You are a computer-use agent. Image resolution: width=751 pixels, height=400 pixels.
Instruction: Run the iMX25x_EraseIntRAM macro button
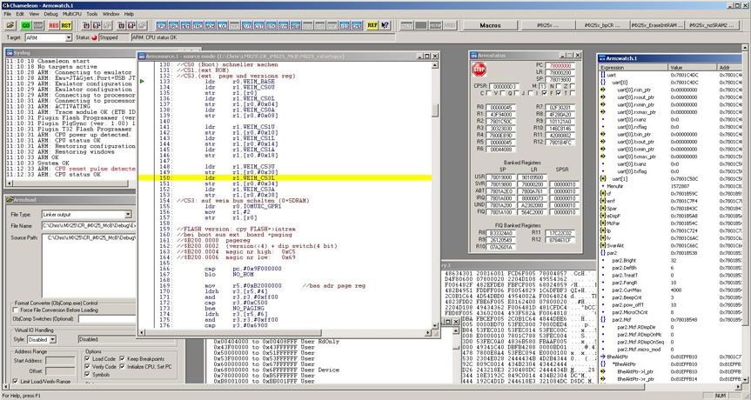(x=657, y=25)
